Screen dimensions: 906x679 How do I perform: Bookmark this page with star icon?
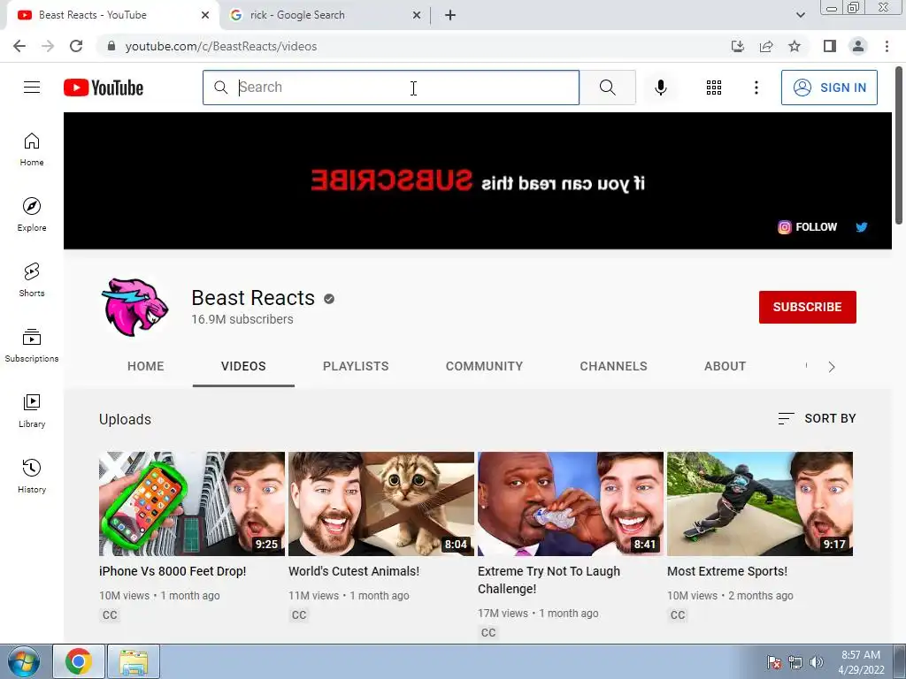[795, 46]
